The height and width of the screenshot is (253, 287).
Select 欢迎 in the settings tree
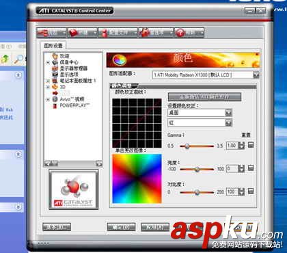[64, 56]
